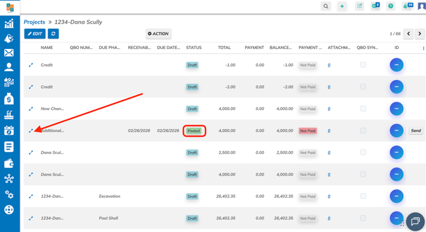426x232 pixels.
Task: Open the options menu for -2.00 Credit row
Action: click(396, 87)
